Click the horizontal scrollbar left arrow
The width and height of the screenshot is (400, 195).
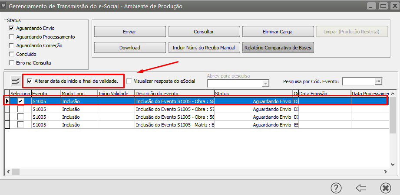(8, 172)
